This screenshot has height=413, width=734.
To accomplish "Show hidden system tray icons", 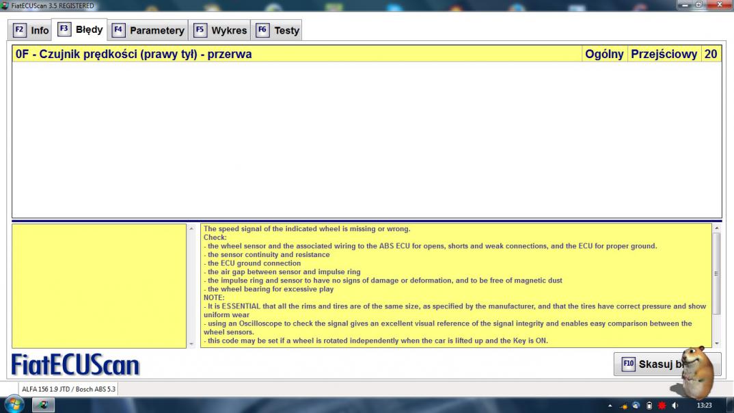I will coord(610,405).
